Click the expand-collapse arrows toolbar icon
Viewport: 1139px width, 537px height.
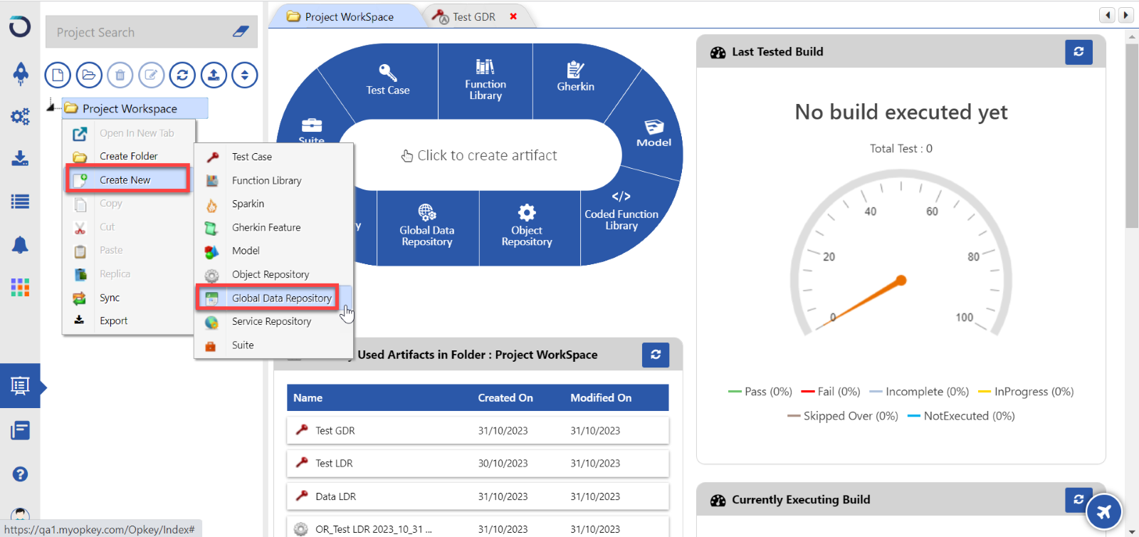point(245,75)
